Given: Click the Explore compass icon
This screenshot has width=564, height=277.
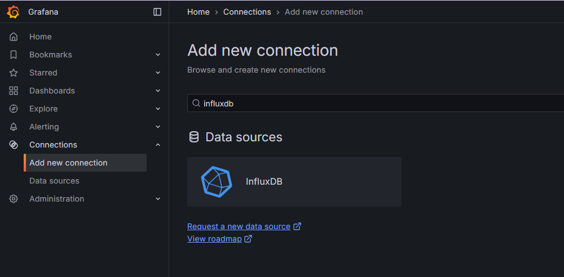Looking at the screenshot, I should (14, 109).
